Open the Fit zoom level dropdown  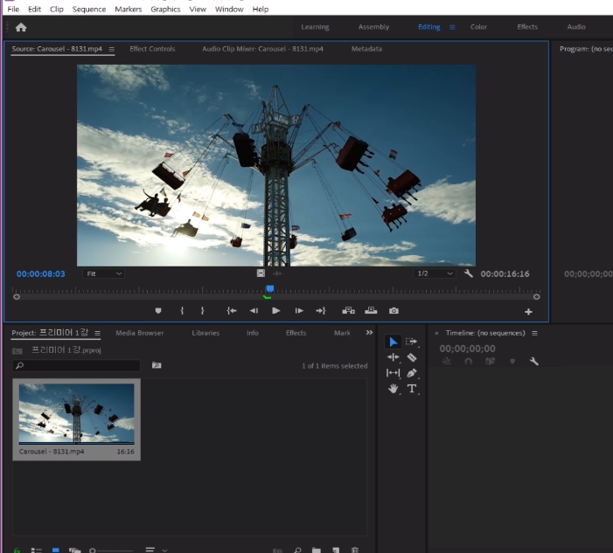[103, 273]
